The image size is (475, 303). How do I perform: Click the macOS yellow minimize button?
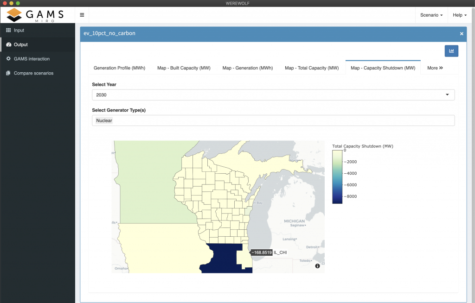pos(11,3)
